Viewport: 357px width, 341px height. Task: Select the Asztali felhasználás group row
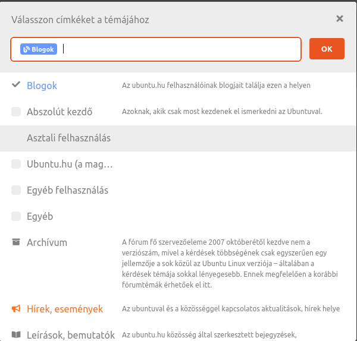point(178,138)
